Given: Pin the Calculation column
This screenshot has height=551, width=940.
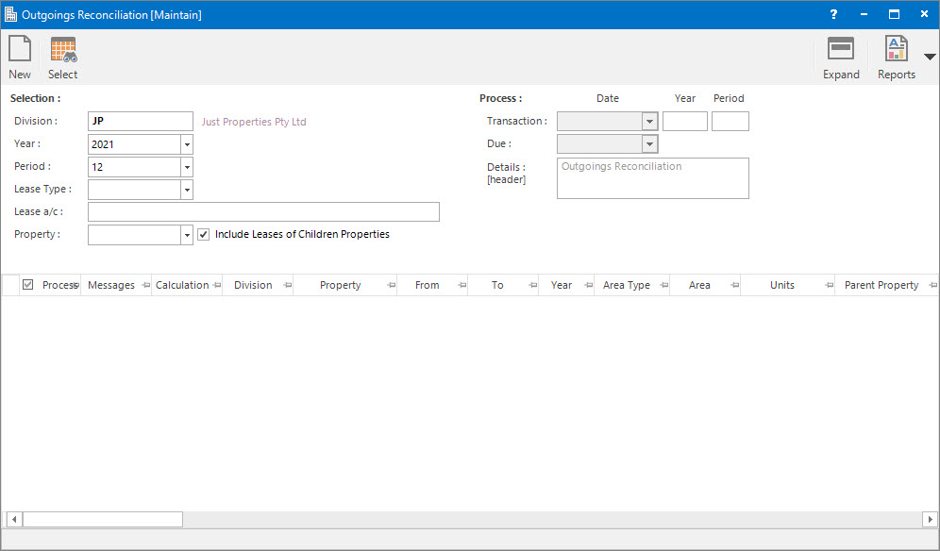Looking at the screenshot, I should tap(217, 285).
